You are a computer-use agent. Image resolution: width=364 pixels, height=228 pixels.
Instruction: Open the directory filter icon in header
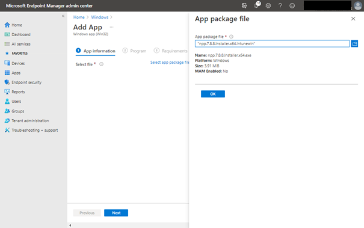244,5
